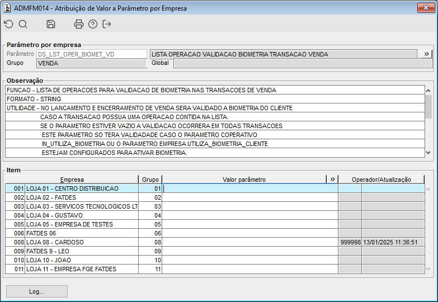Click the floppy disk save icon
Screen dimensions: 438x302
point(50,24)
